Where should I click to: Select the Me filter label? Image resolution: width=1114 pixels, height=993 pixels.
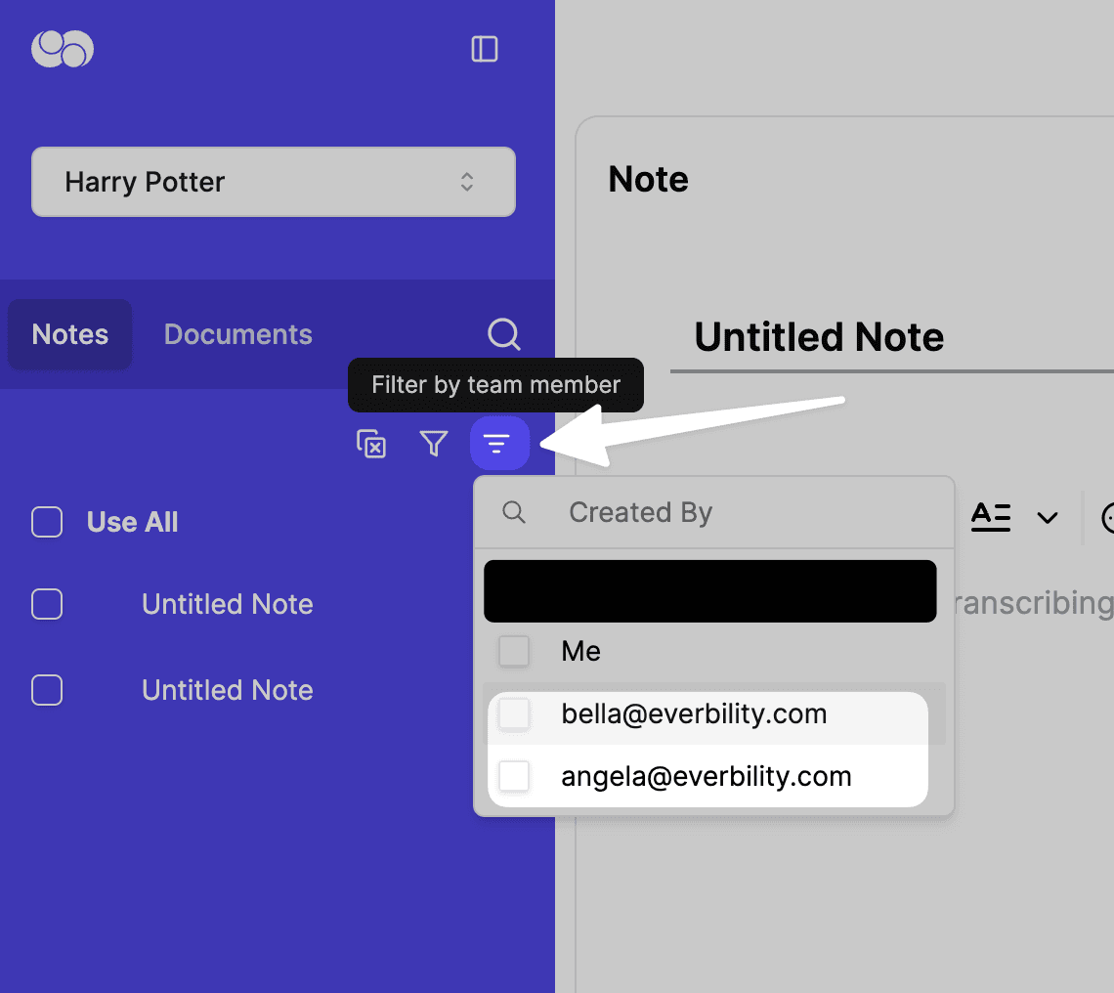pos(580,651)
